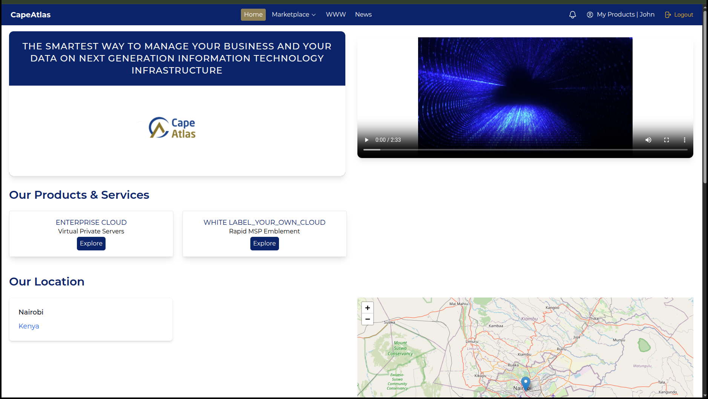The width and height of the screenshot is (708, 399).
Task: Click the WHITE LABEL_YOUR_OWN_CLOUD title
Action: click(265, 223)
